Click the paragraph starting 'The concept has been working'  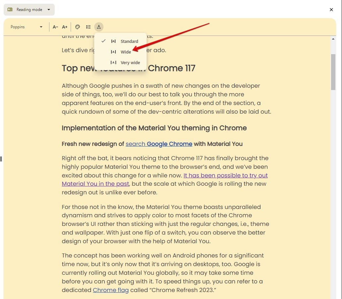click(x=163, y=273)
